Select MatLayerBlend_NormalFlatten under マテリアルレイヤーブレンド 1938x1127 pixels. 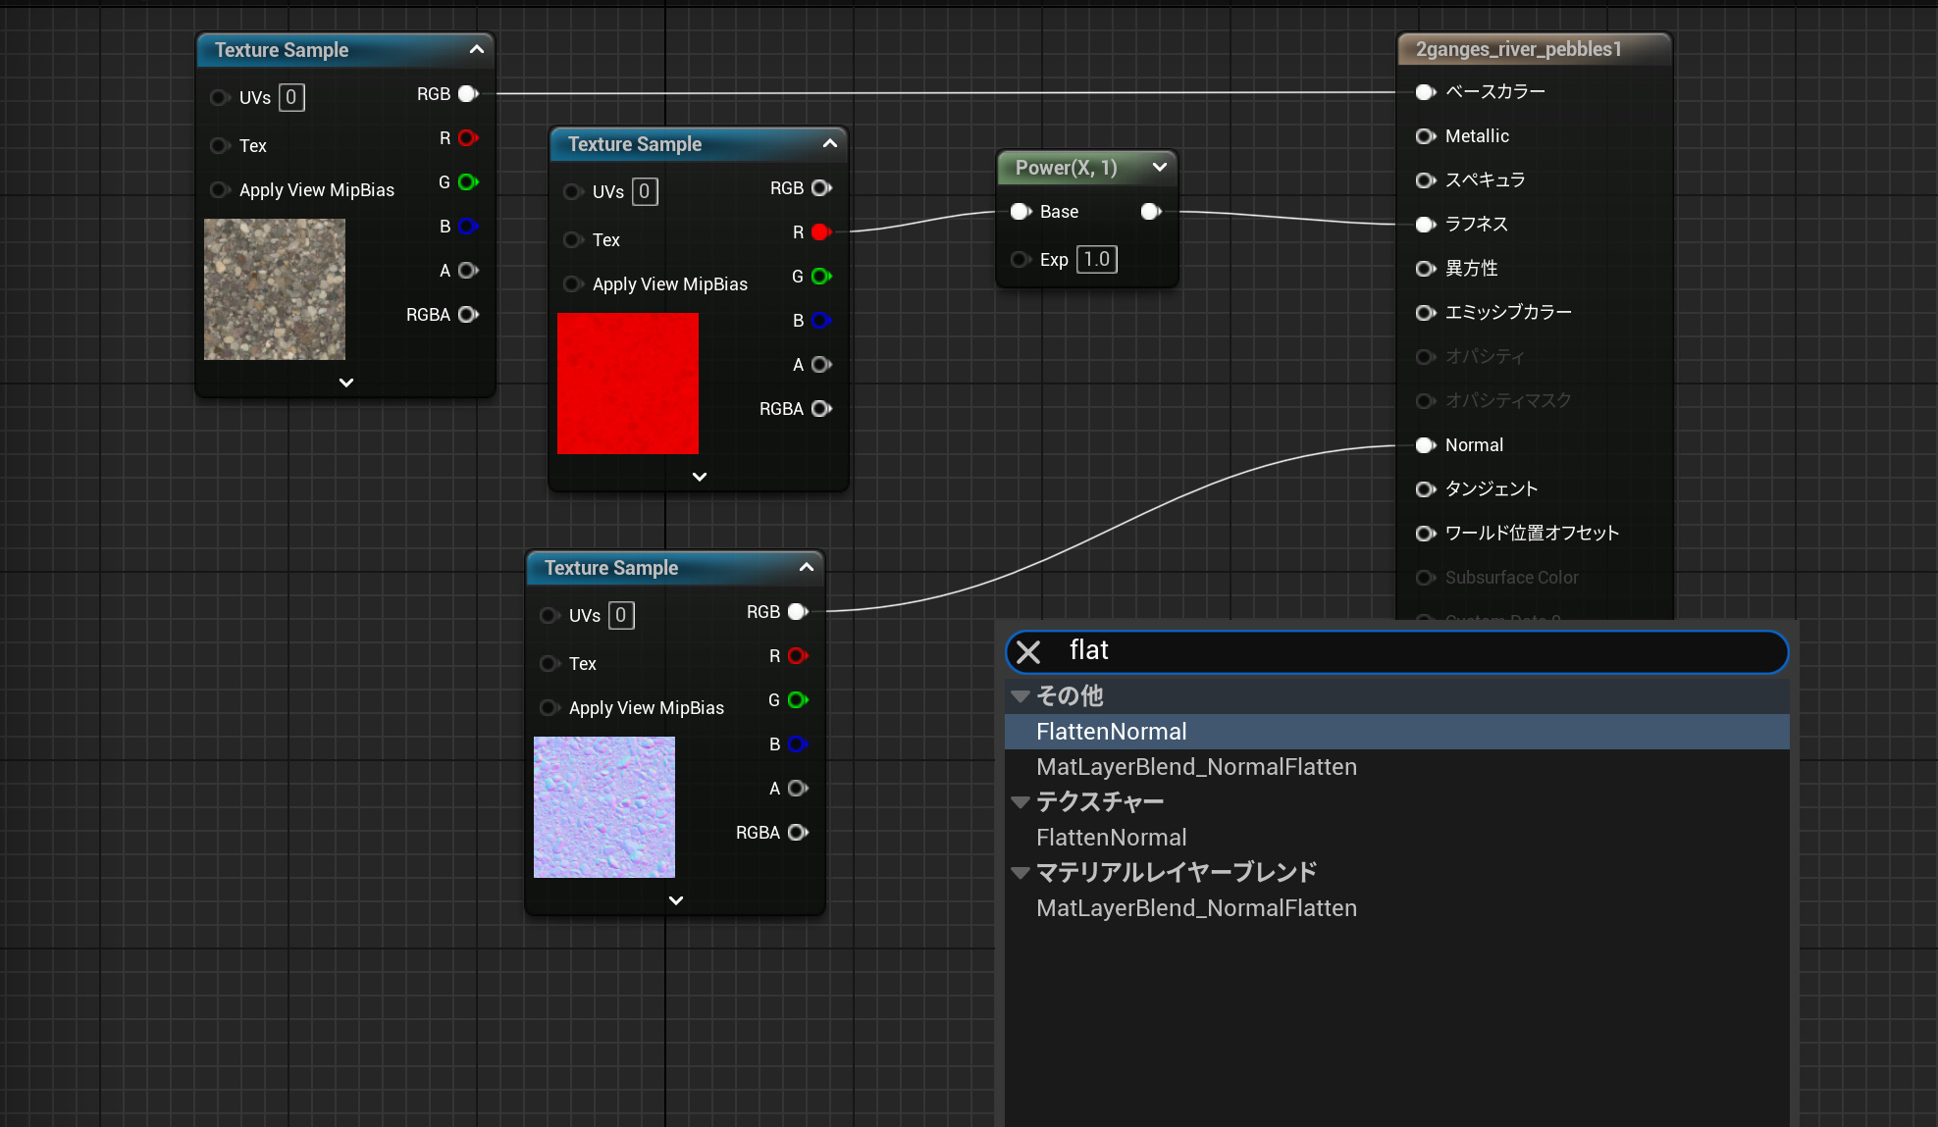(1196, 908)
